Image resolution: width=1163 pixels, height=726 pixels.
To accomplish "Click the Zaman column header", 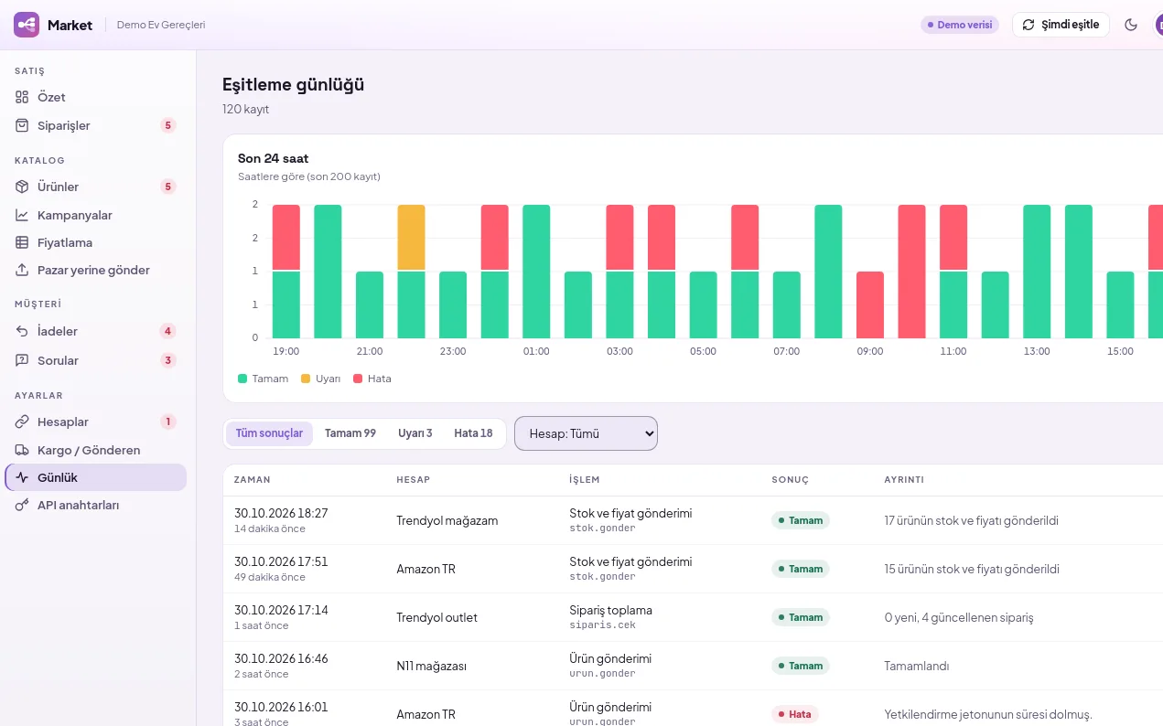I will click(253, 480).
